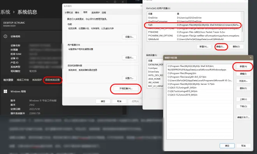
Task: Select JAVA_HOME in system variables
Action: 154,79
